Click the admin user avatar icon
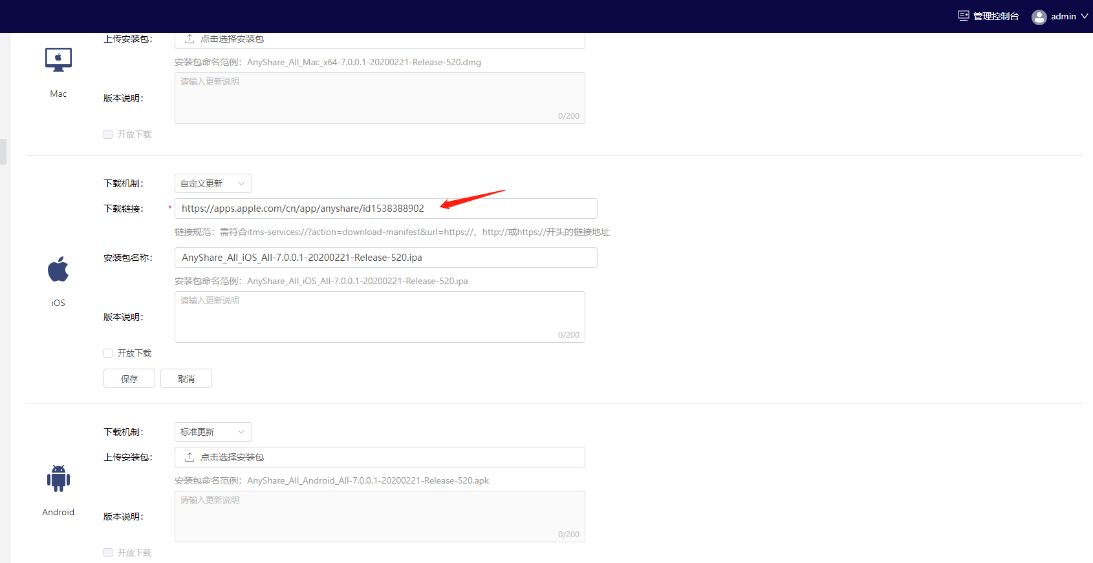1093x563 pixels. tap(1039, 17)
